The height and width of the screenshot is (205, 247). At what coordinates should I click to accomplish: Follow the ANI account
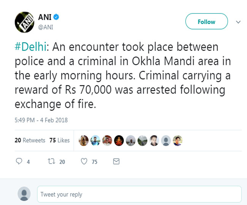(x=206, y=21)
